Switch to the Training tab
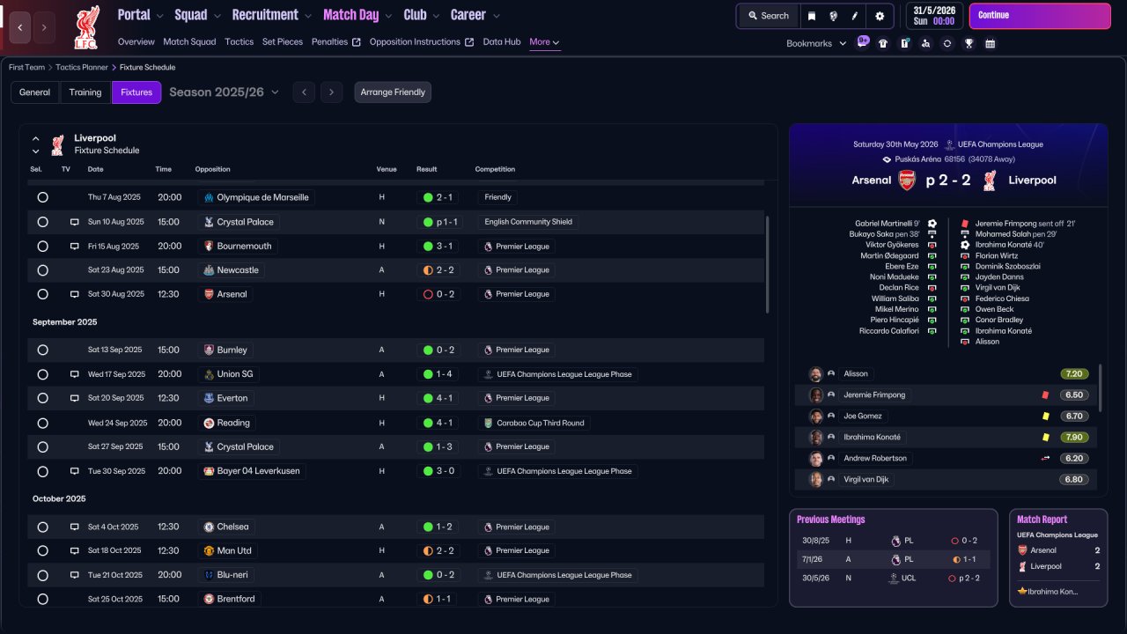This screenshot has height=634, width=1127. pyautogui.click(x=85, y=92)
